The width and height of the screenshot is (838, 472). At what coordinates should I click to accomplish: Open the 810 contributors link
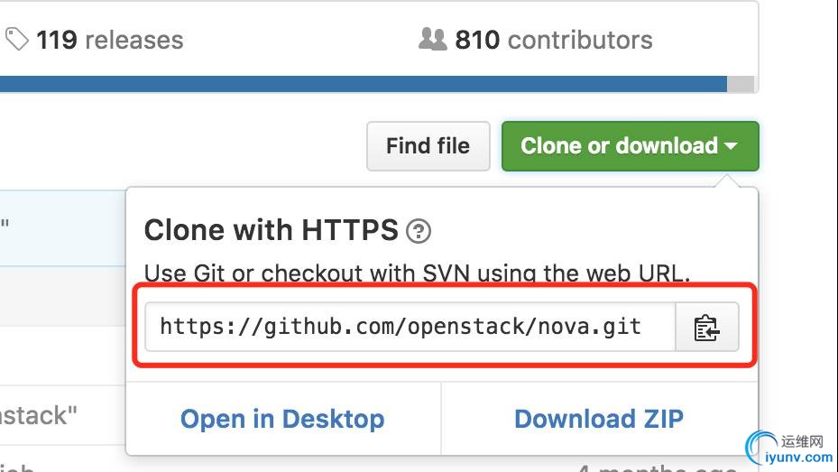pos(554,40)
